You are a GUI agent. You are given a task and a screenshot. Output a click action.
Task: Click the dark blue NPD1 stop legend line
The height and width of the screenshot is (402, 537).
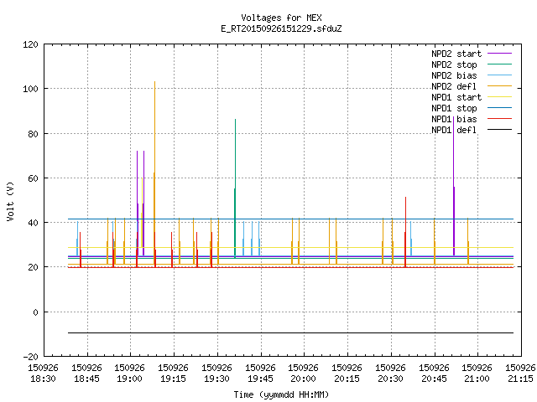click(500, 108)
